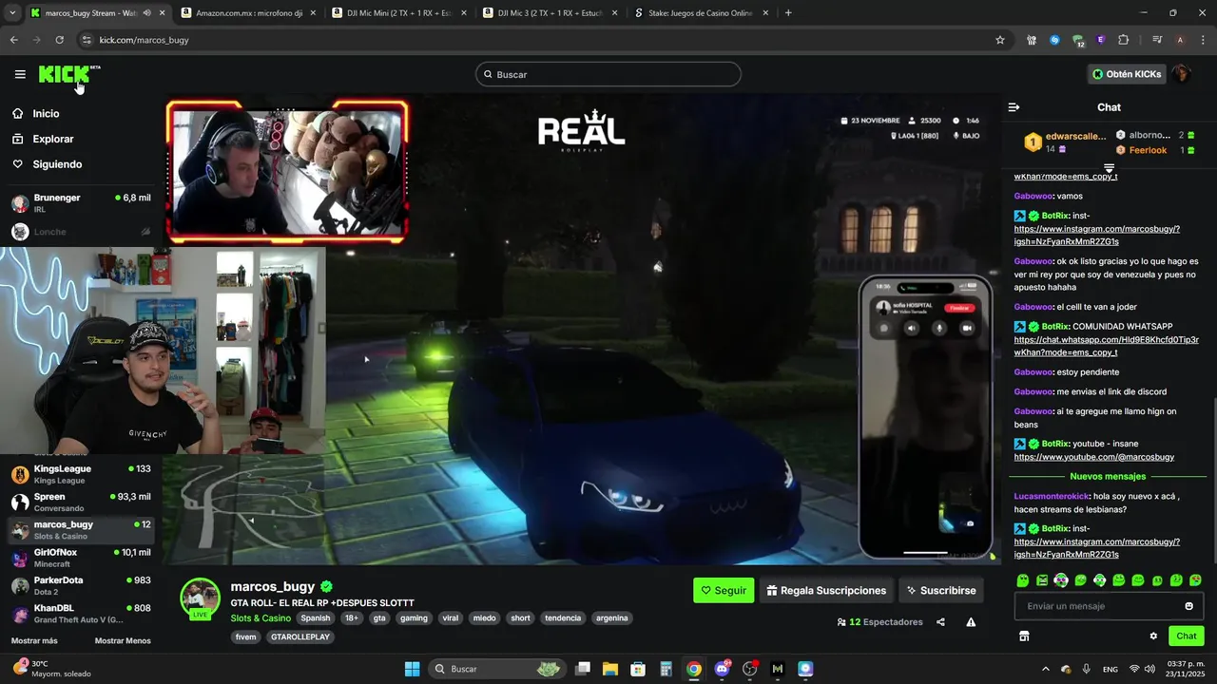Click marcos_bugy streamer avatar with LIVE badge

click(201, 598)
